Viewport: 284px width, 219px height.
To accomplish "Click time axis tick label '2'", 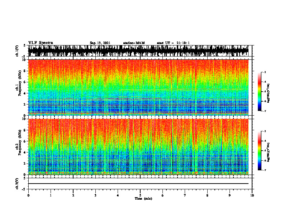I will (x=73, y=195).
